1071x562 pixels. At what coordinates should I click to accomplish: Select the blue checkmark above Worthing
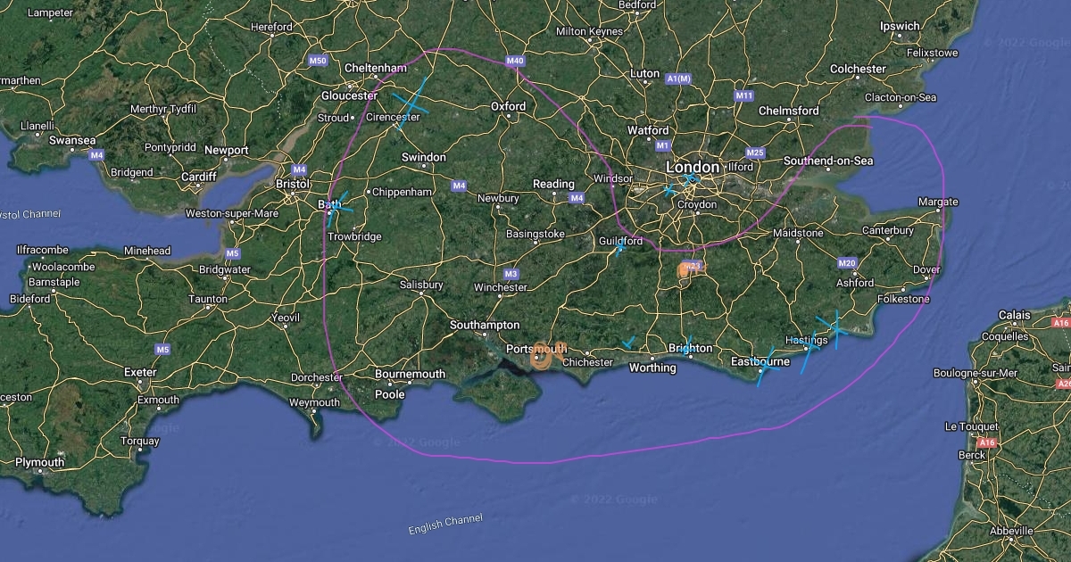[629, 342]
